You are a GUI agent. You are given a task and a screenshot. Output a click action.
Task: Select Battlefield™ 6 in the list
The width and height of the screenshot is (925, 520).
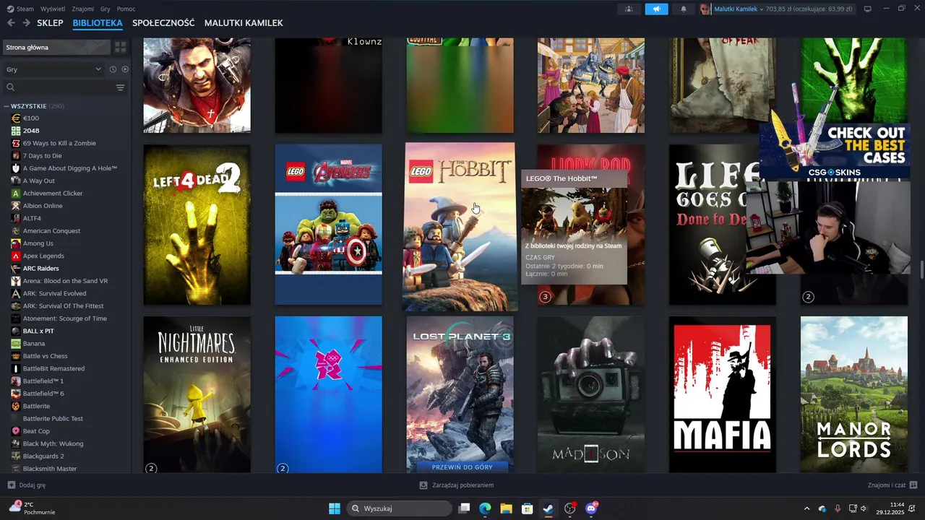(x=43, y=394)
